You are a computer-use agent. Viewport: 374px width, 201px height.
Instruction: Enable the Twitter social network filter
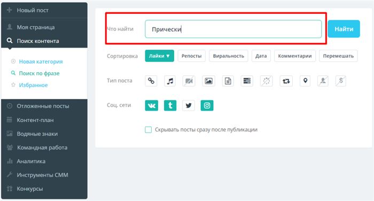(189, 105)
